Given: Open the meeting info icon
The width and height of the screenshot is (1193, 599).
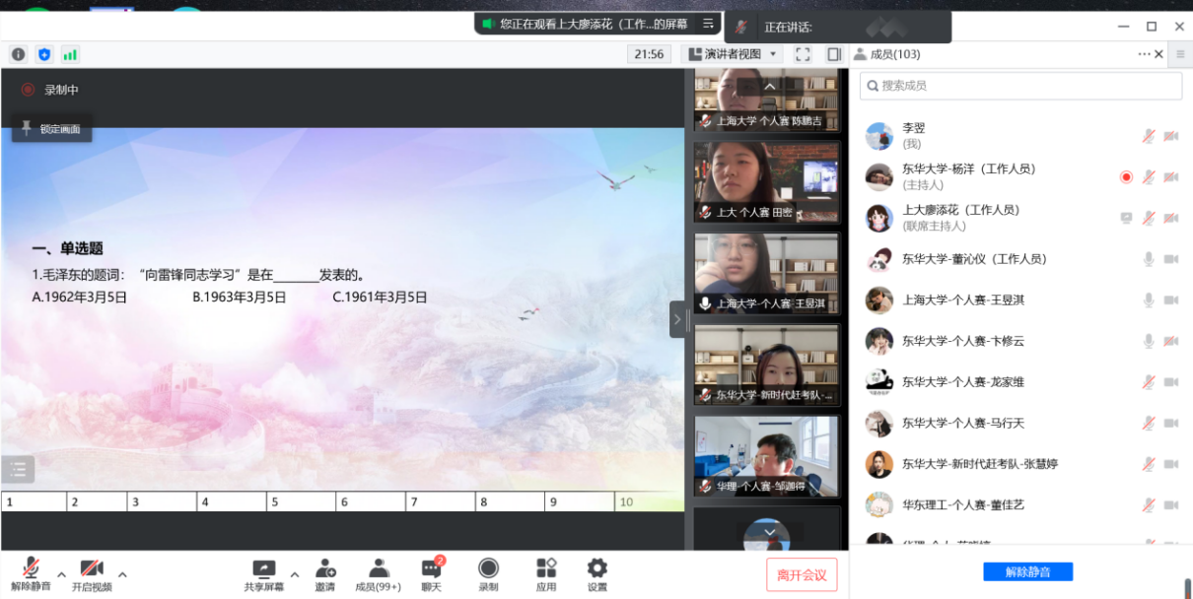Looking at the screenshot, I should [x=18, y=54].
